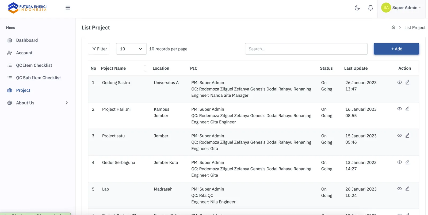Collapse sidebar with hamburger icon
This screenshot has width=428, height=215.
pyautogui.click(x=68, y=8)
